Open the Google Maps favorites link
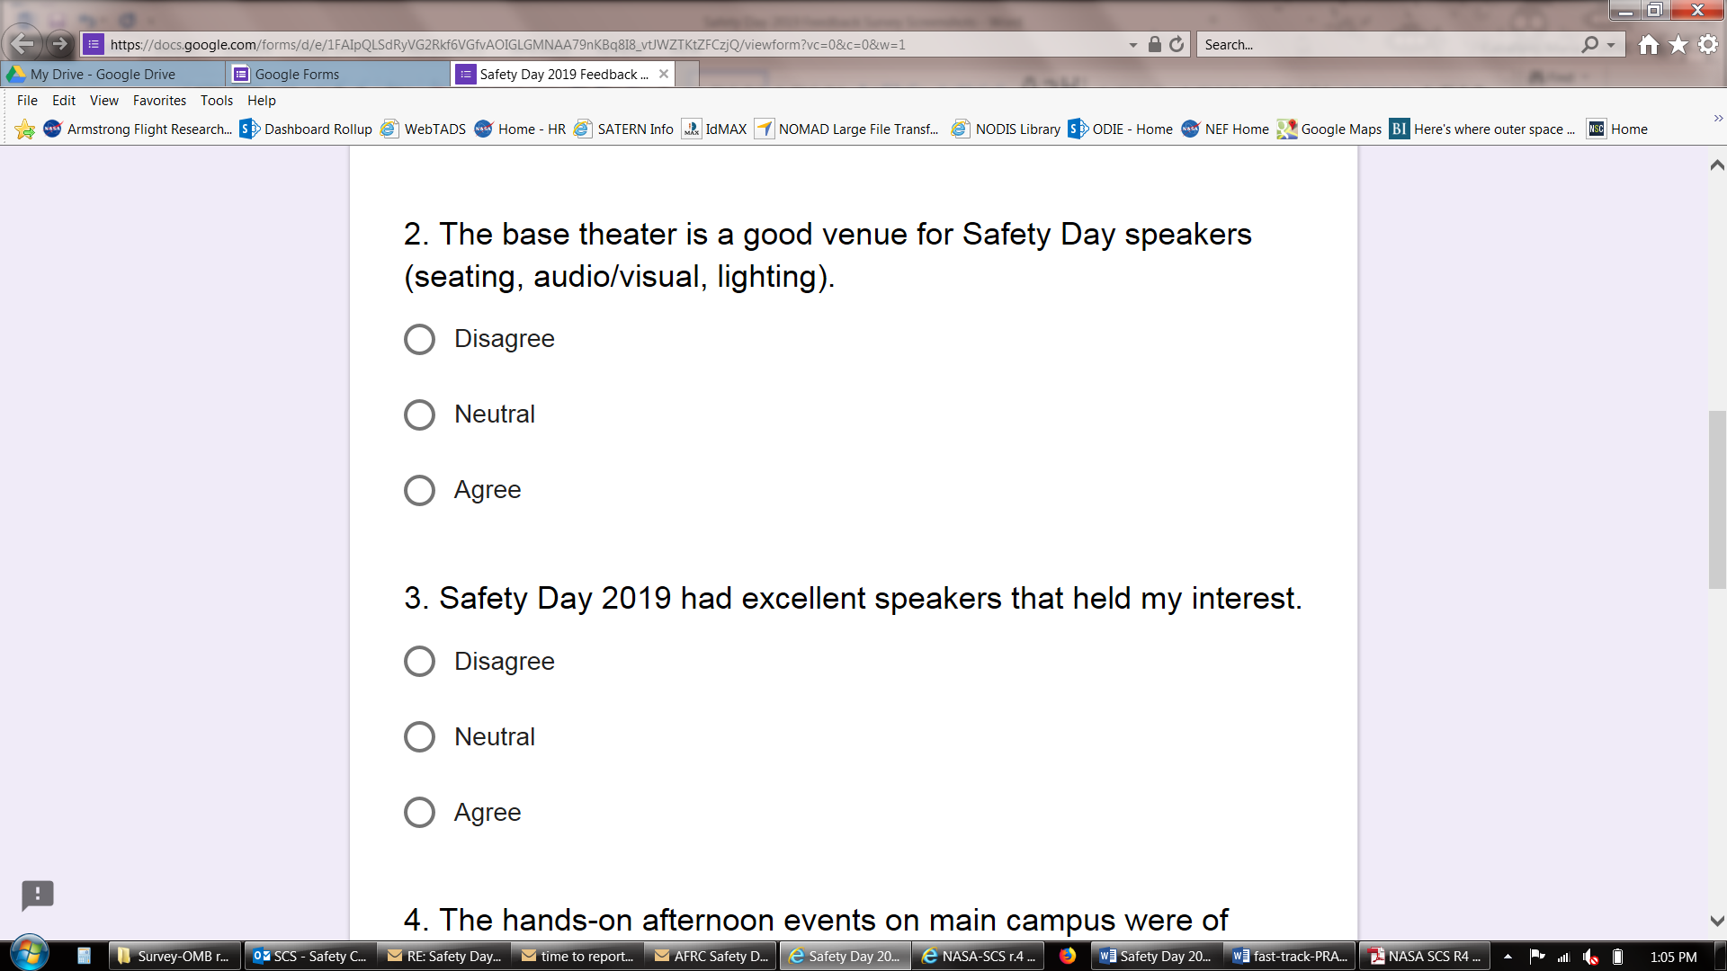The height and width of the screenshot is (971, 1727). tap(1330, 129)
